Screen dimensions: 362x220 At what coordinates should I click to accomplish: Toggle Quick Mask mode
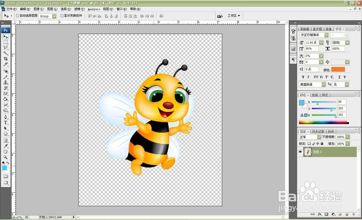[5, 176]
